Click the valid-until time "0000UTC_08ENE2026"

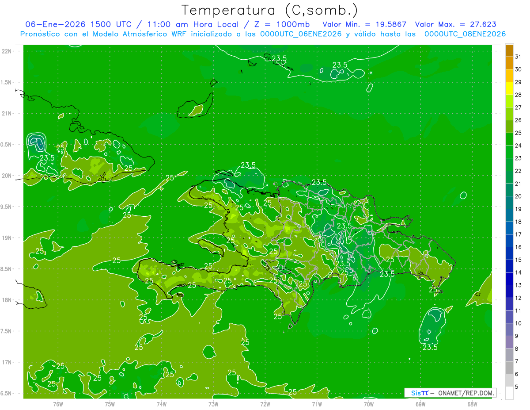[x=465, y=34]
